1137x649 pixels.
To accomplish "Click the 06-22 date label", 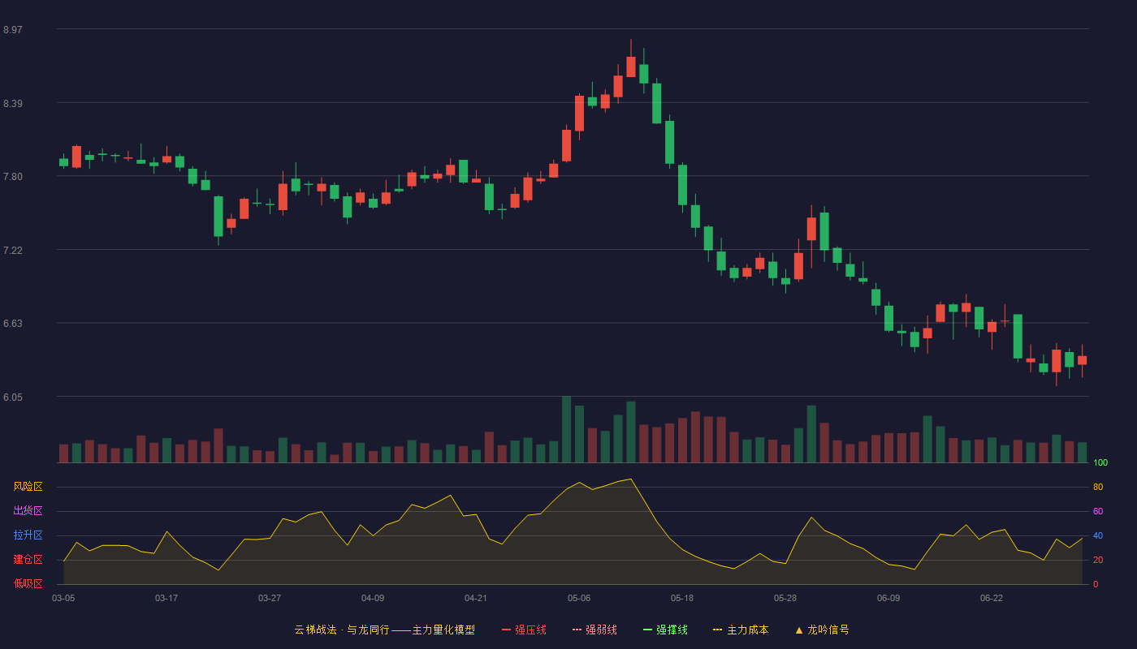I will coord(992,598).
